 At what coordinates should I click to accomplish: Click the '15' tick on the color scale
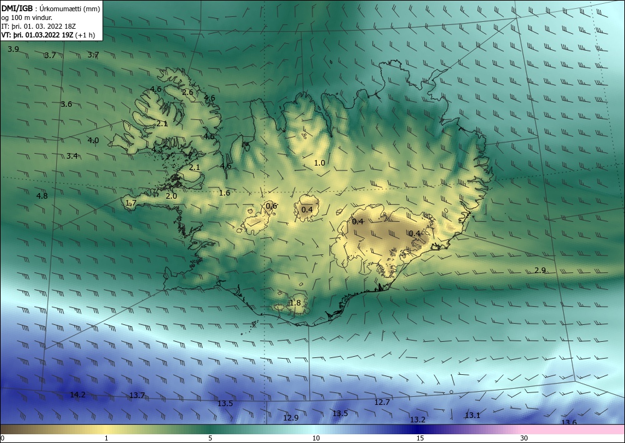pos(420,439)
